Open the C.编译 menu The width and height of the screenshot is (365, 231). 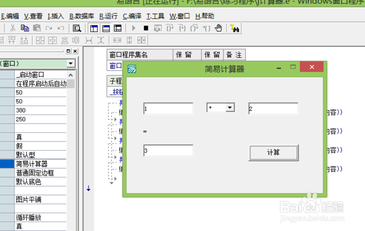[132, 16]
